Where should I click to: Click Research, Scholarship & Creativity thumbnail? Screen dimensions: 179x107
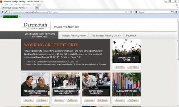[66, 84]
